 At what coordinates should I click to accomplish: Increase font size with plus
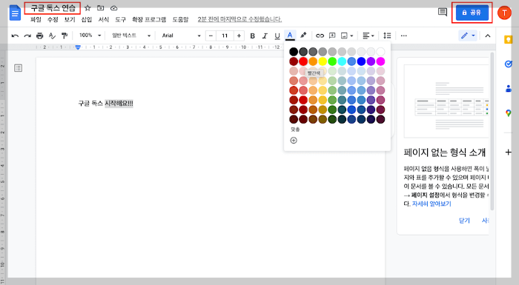[x=239, y=36]
